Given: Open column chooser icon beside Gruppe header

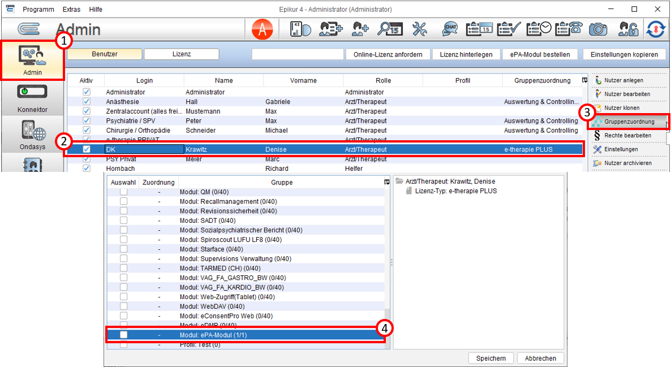Looking at the screenshot, I should [x=387, y=182].
